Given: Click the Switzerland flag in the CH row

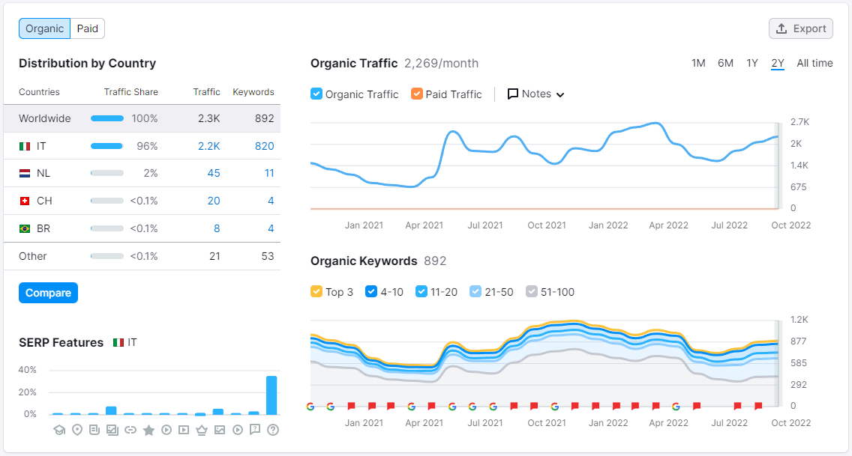Looking at the screenshot, I should point(25,201).
